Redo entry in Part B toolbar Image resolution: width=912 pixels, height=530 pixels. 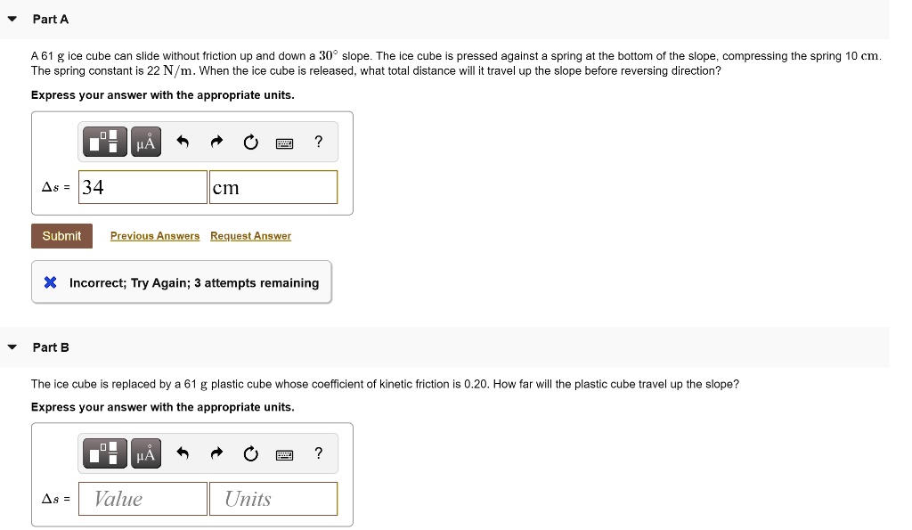pyautogui.click(x=216, y=454)
